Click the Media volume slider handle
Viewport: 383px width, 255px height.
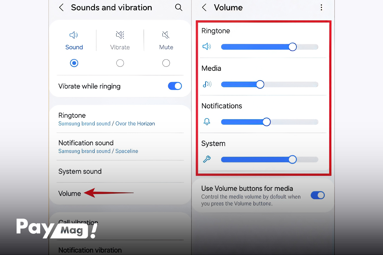(260, 84)
